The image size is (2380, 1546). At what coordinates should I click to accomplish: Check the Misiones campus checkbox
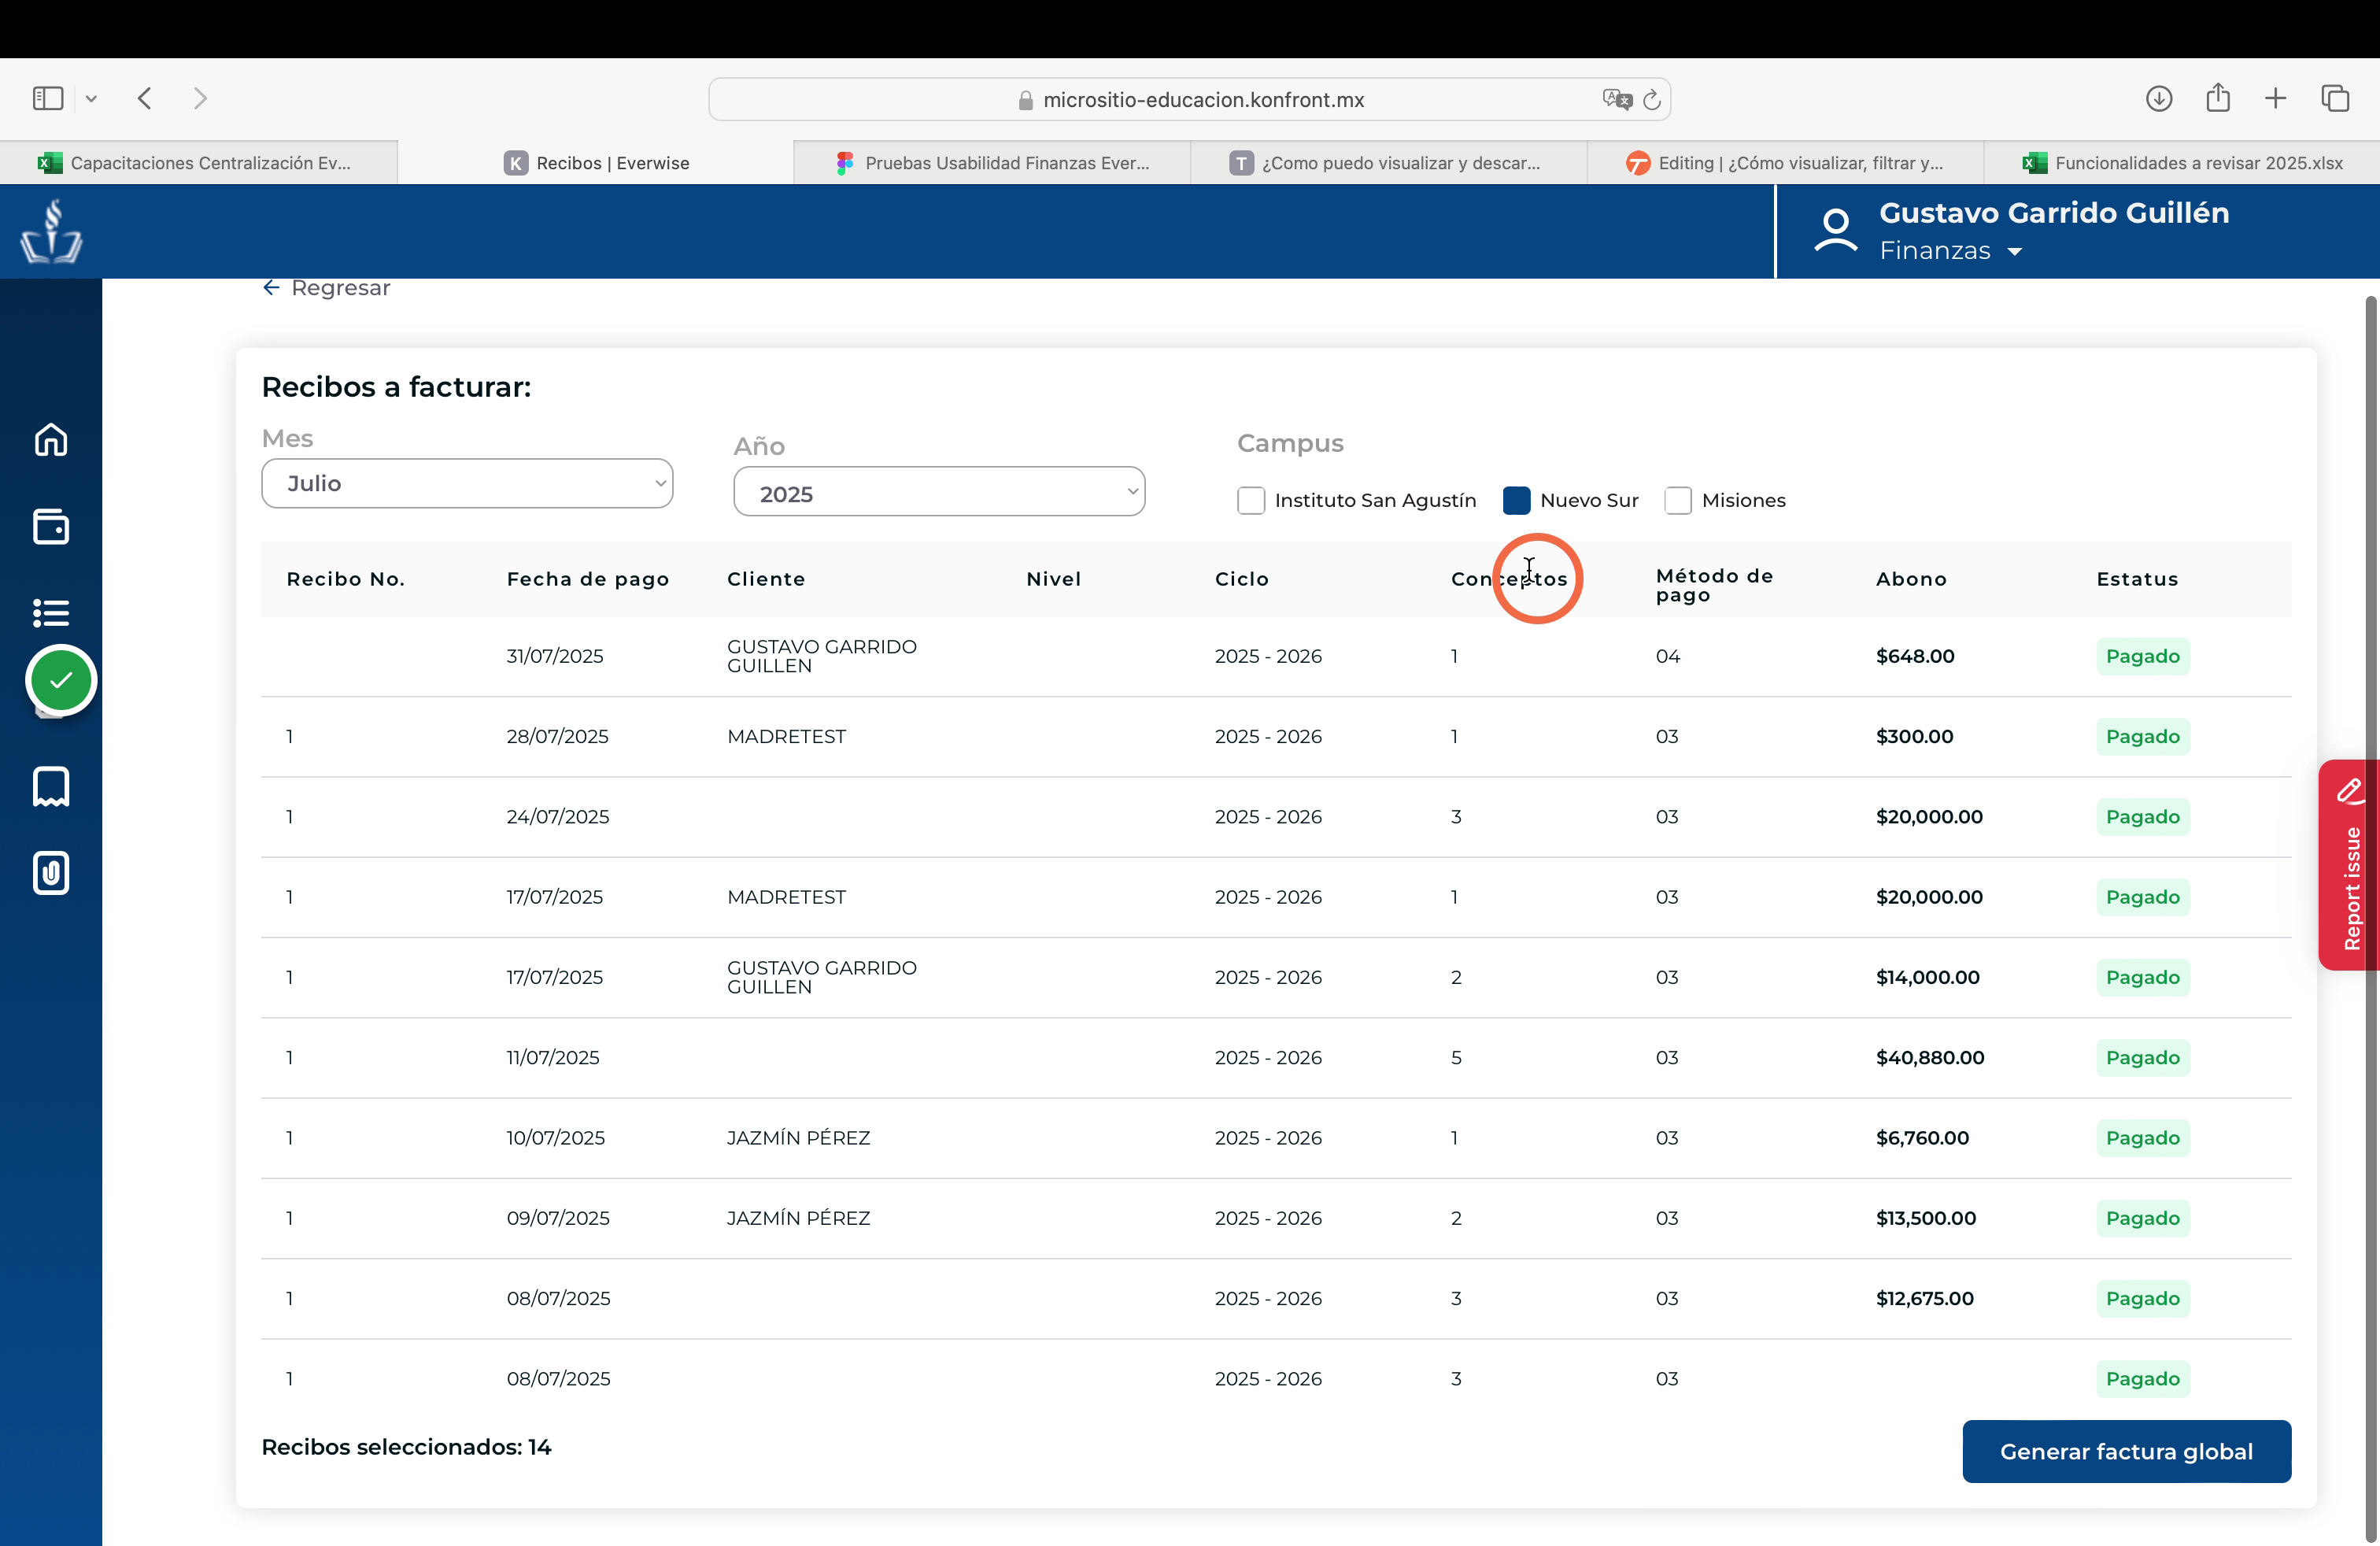pos(1678,500)
